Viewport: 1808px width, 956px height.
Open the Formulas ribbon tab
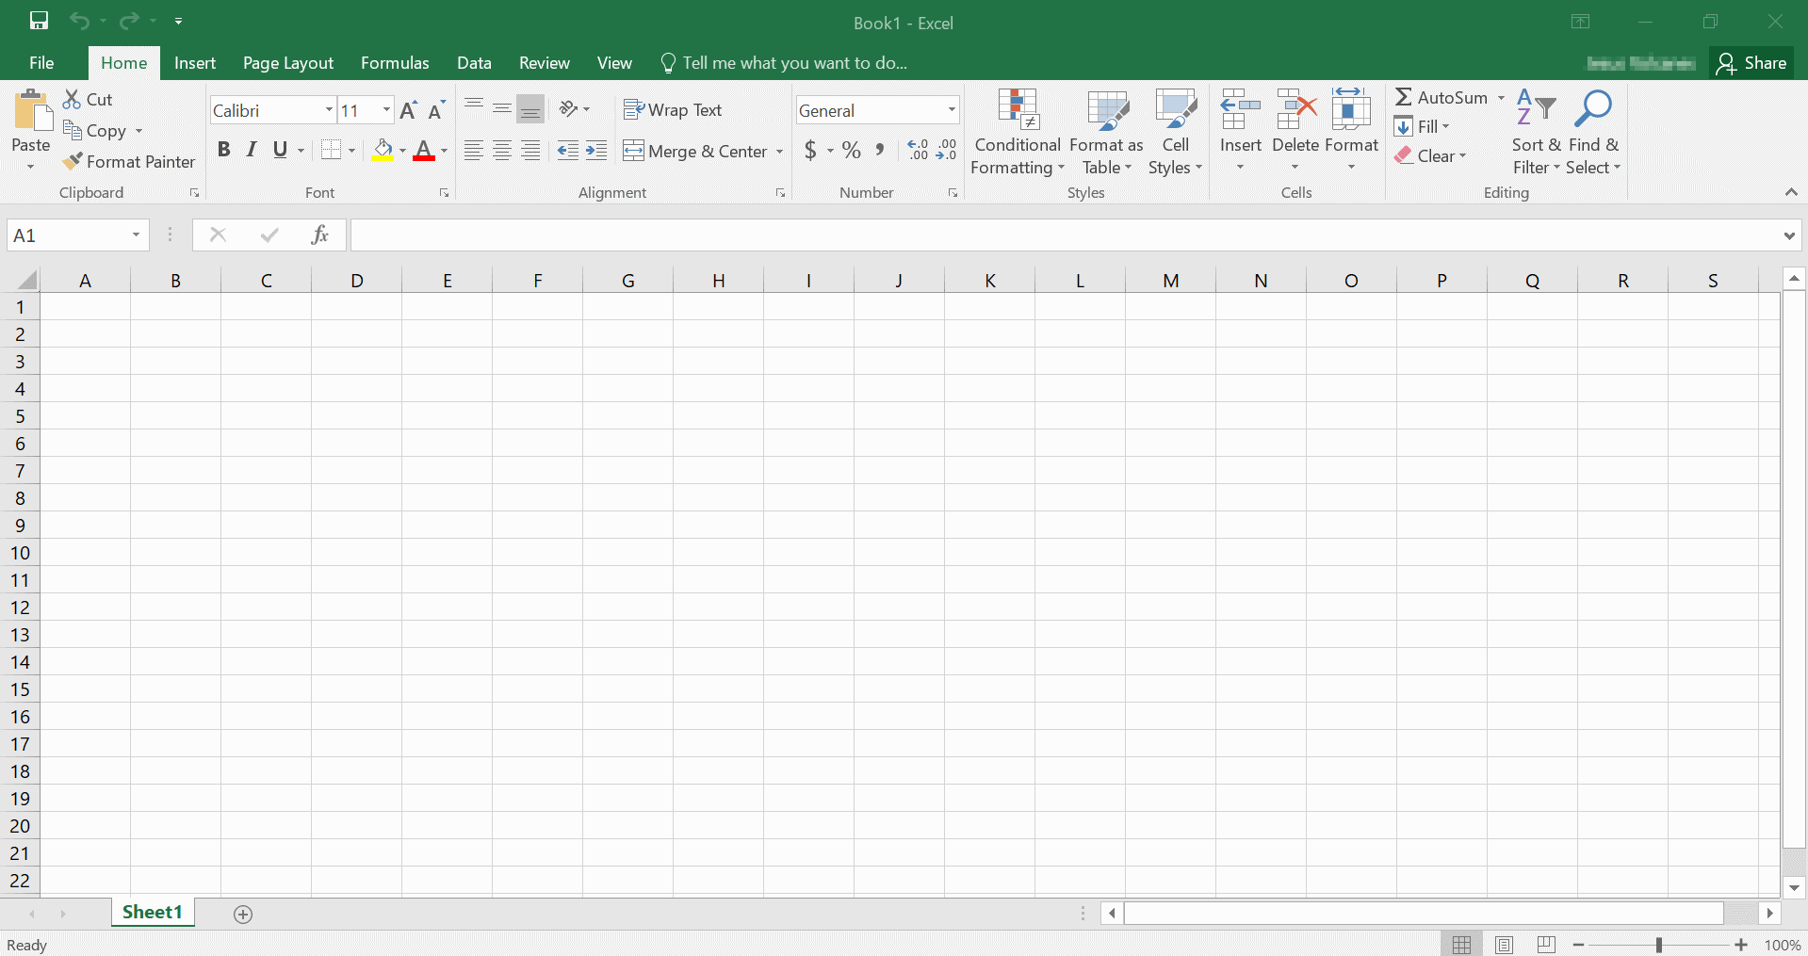click(x=395, y=63)
